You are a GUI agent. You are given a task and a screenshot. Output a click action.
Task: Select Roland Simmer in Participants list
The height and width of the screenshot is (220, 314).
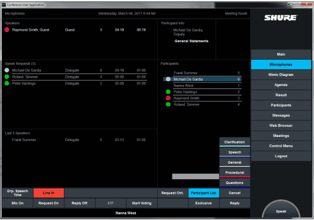click(203, 104)
